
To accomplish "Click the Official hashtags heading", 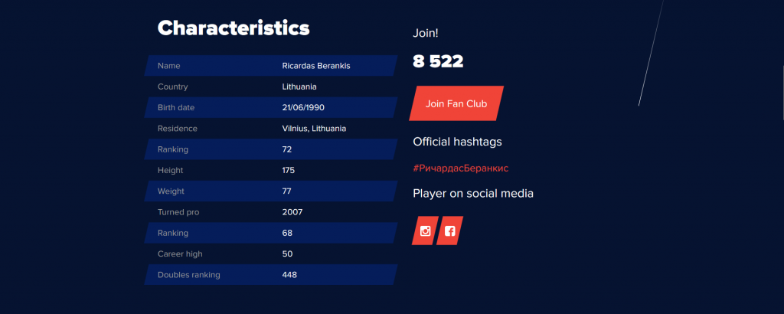I will coord(458,142).
